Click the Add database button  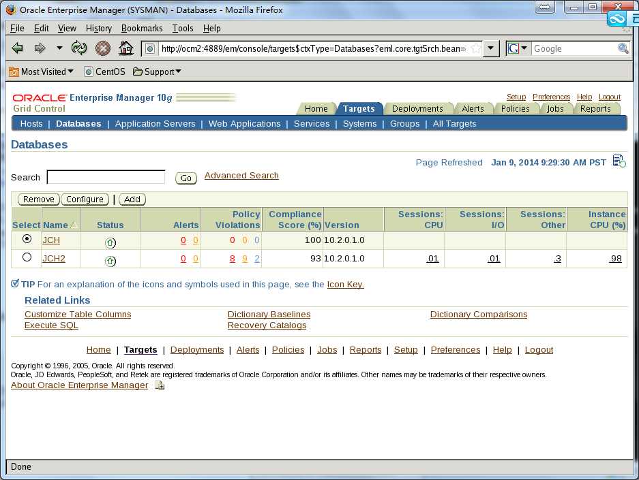[x=132, y=199]
